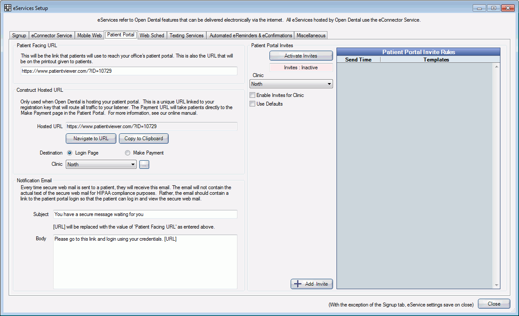Screen dimensions: 519x316
Task: Switch to the Web Sched tab
Action: [151, 35]
